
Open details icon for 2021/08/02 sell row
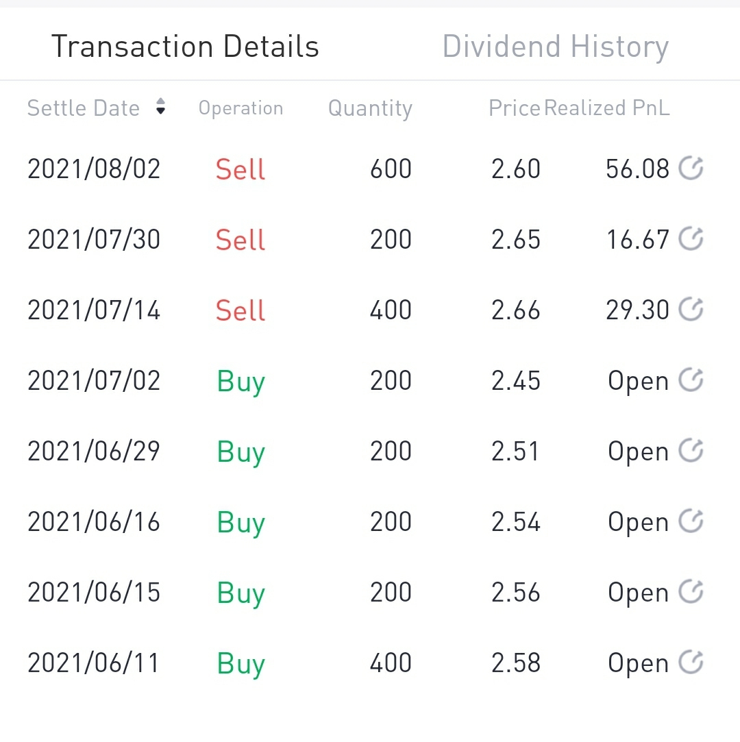pos(691,168)
